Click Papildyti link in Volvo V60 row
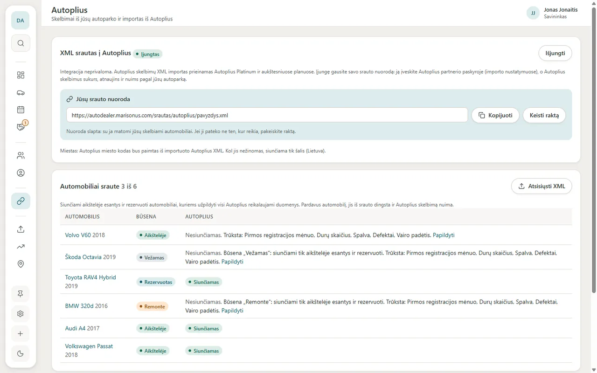This screenshot has width=597, height=373. [x=444, y=235]
